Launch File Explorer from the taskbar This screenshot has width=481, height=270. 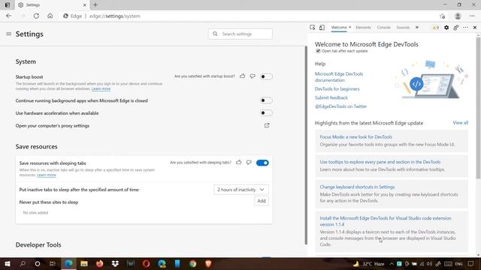[84, 263]
